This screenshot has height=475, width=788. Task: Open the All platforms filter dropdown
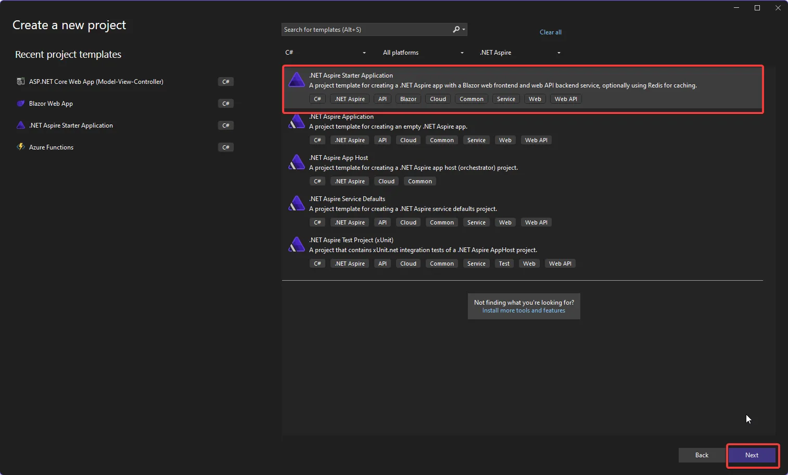(423, 53)
